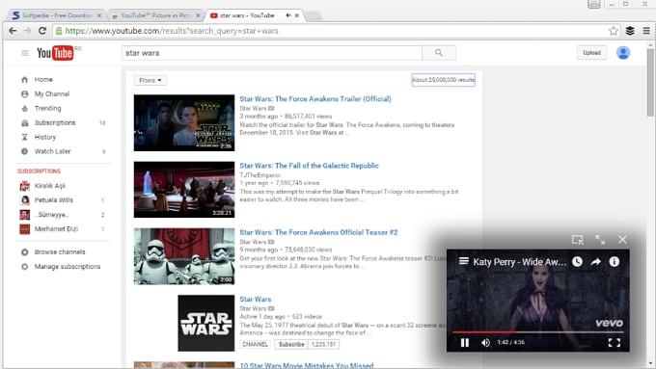Viewport: 656px width, 369px height.
Task: Pause the Katy Perry video
Action: pos(464,343)
